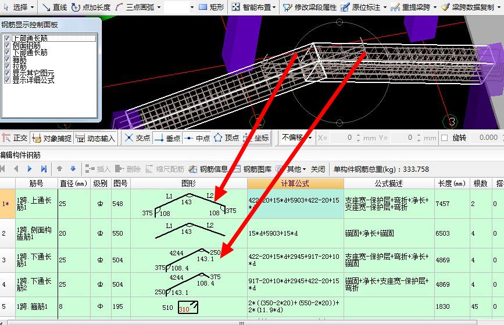Open 钢筋图库 rebar shape library
This screenshot has height=325, width=504.
click(x=252, y=169)
